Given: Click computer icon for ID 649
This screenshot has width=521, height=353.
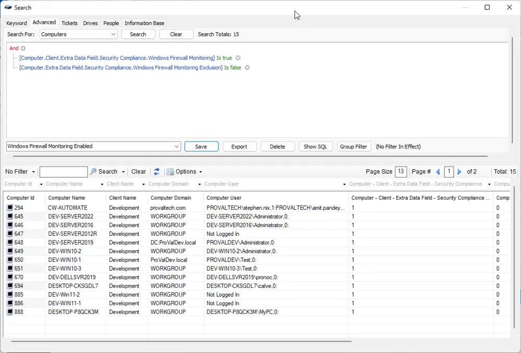Looking at the screenshot, I should (10, 251).
